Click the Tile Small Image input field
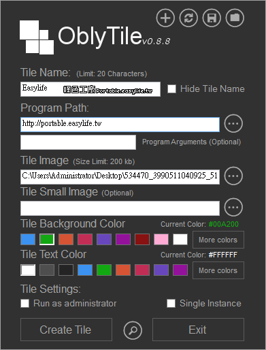Image resolution: width=266 pixels, height=350 pixels. pos(120,208)
